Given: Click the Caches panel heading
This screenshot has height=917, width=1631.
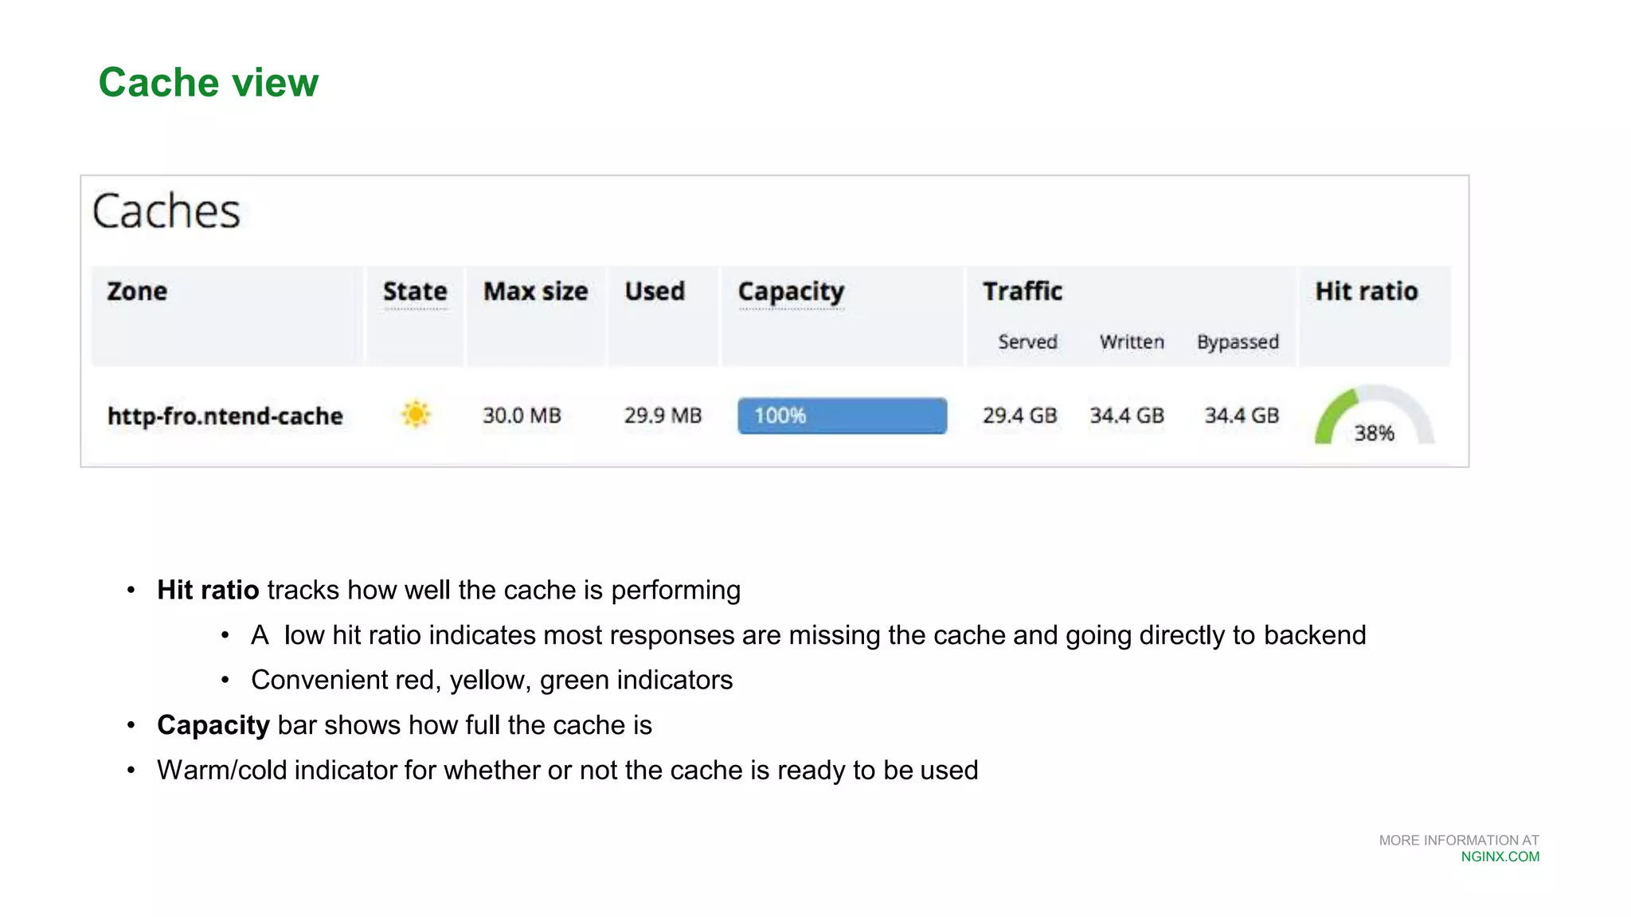Looking at the screenshot, I should 166,212.
